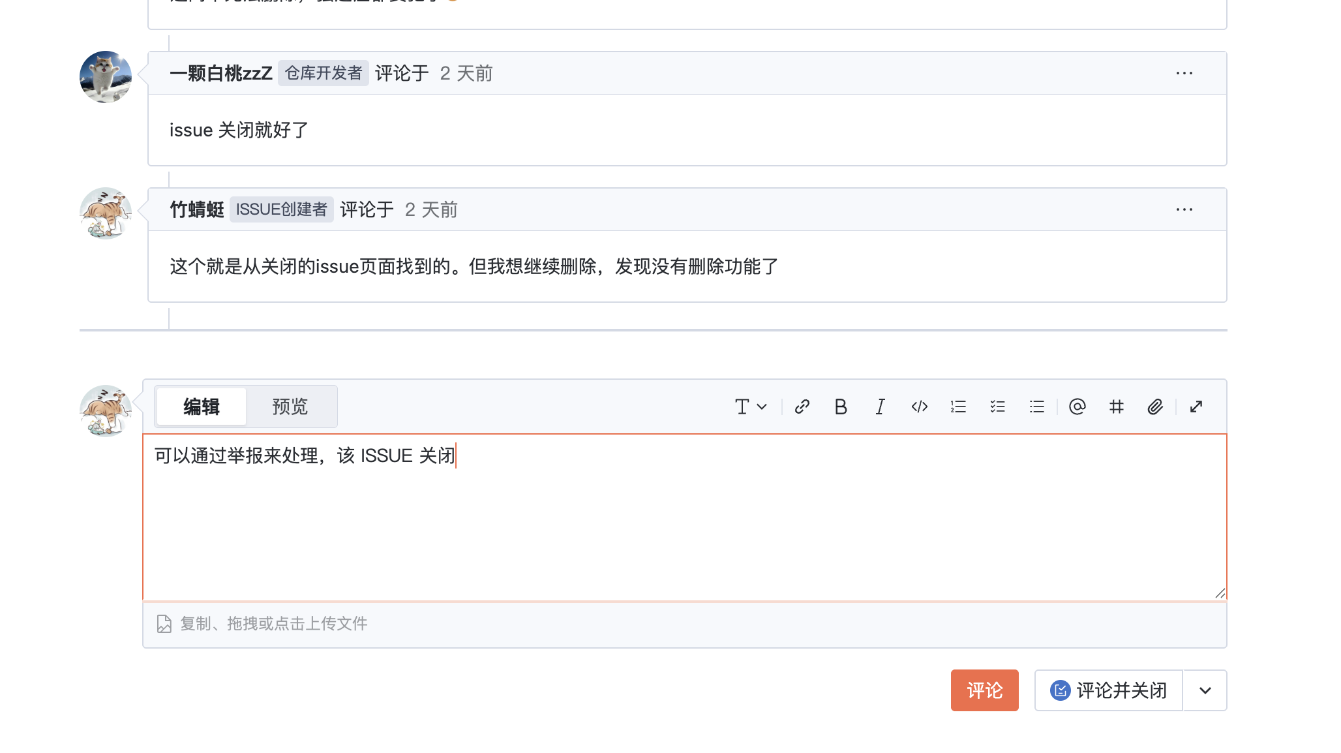The height and width of the screenshot is (753, 1341).
Task: Open the more options menu on 竹蜻蜓's comment
Action: [1184, 209]
